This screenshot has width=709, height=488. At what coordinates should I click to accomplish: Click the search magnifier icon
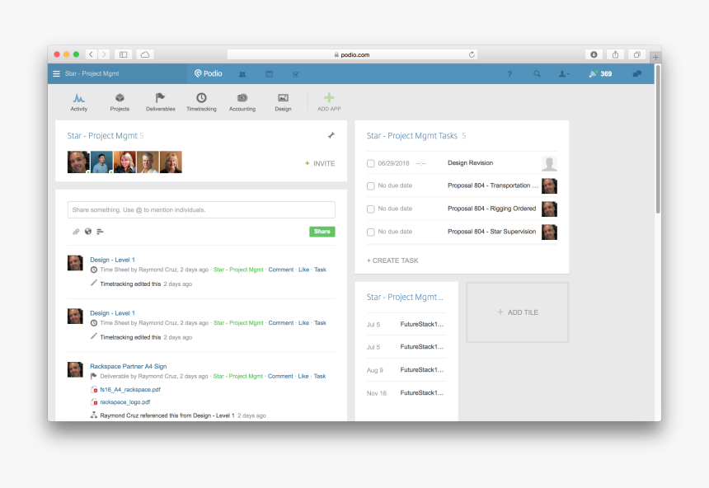(x=537, y=73)
